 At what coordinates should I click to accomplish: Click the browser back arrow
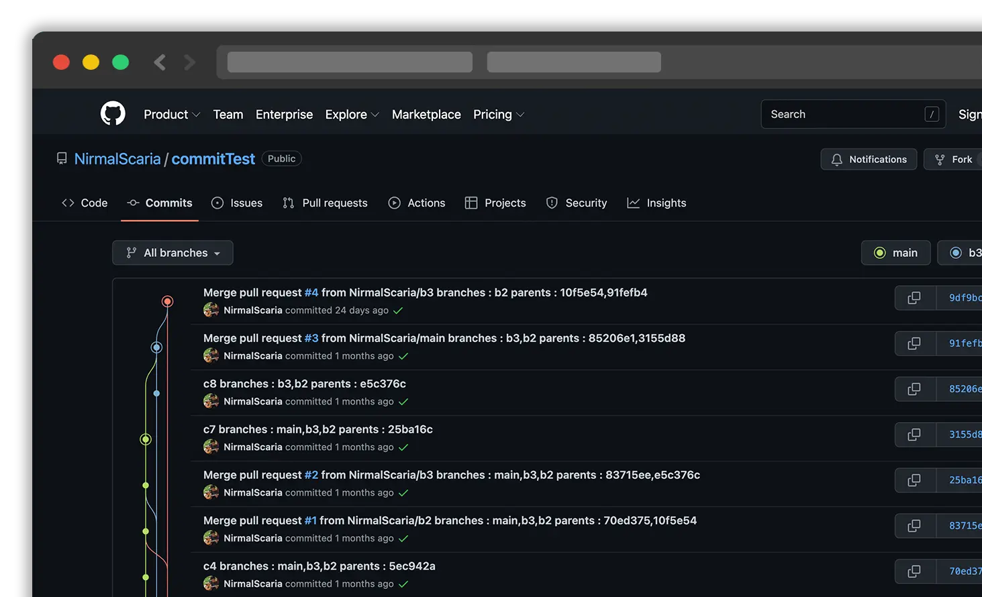coord(160,62)
